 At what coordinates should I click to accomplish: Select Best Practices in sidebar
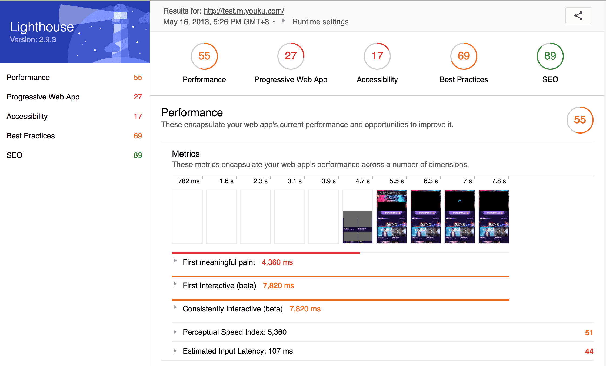31,136
